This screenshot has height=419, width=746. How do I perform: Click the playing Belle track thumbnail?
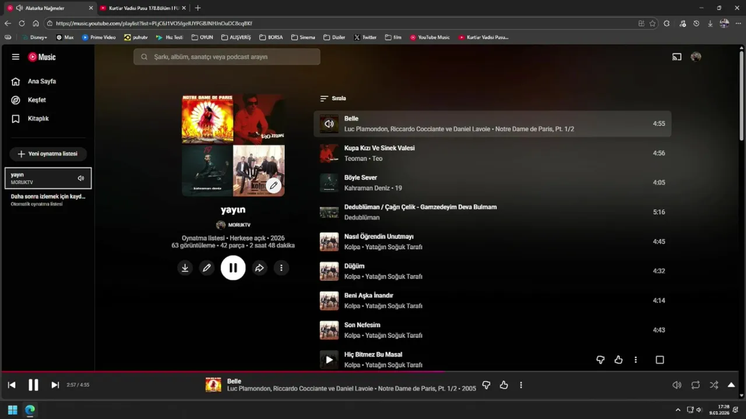[x=329, y=123]
